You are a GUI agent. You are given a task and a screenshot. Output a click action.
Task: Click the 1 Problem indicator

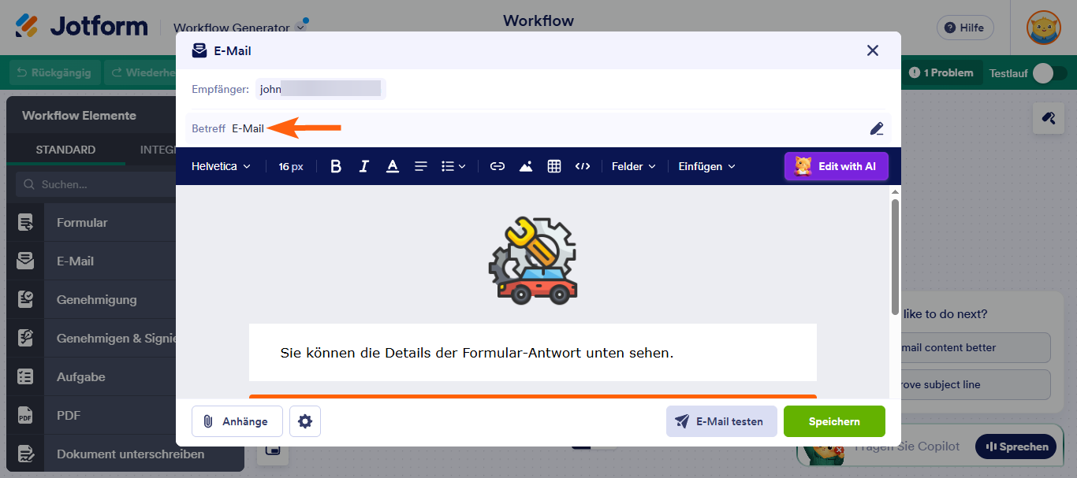coord(941,72)
